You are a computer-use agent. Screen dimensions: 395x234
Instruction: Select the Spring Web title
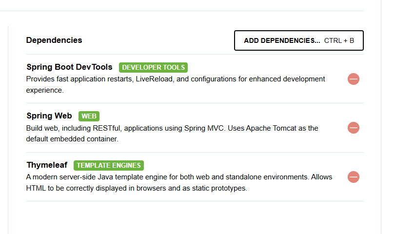click(49, 116)
